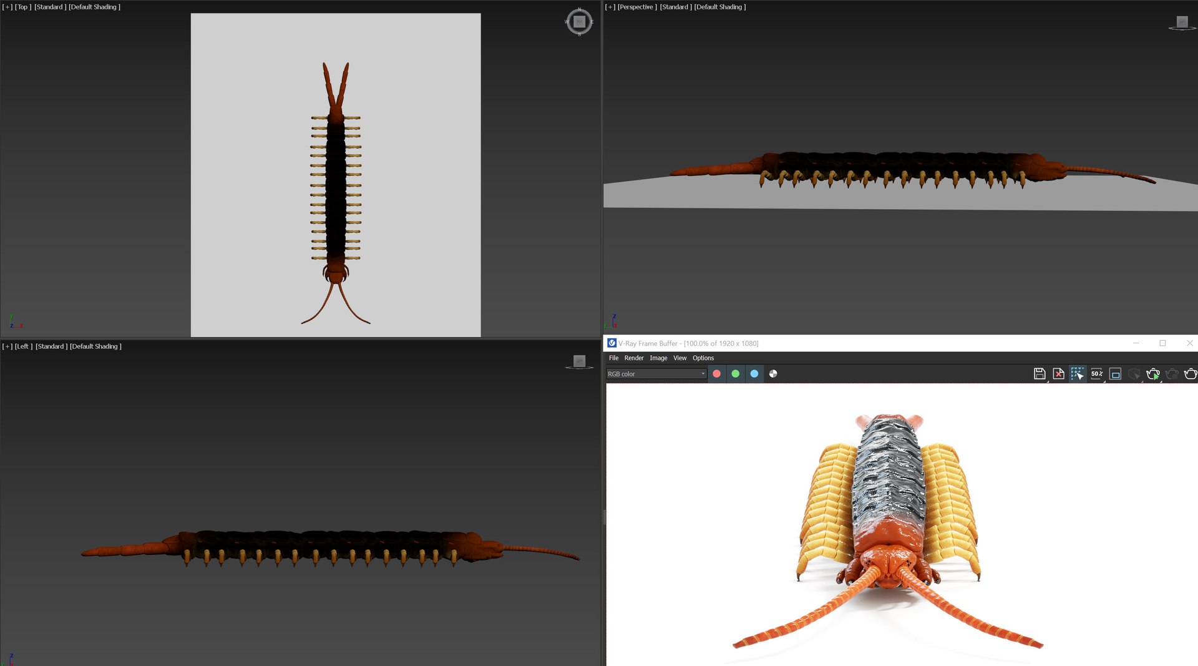Toggle the blue channel
1198x666 pixels.
coord(754,374)
